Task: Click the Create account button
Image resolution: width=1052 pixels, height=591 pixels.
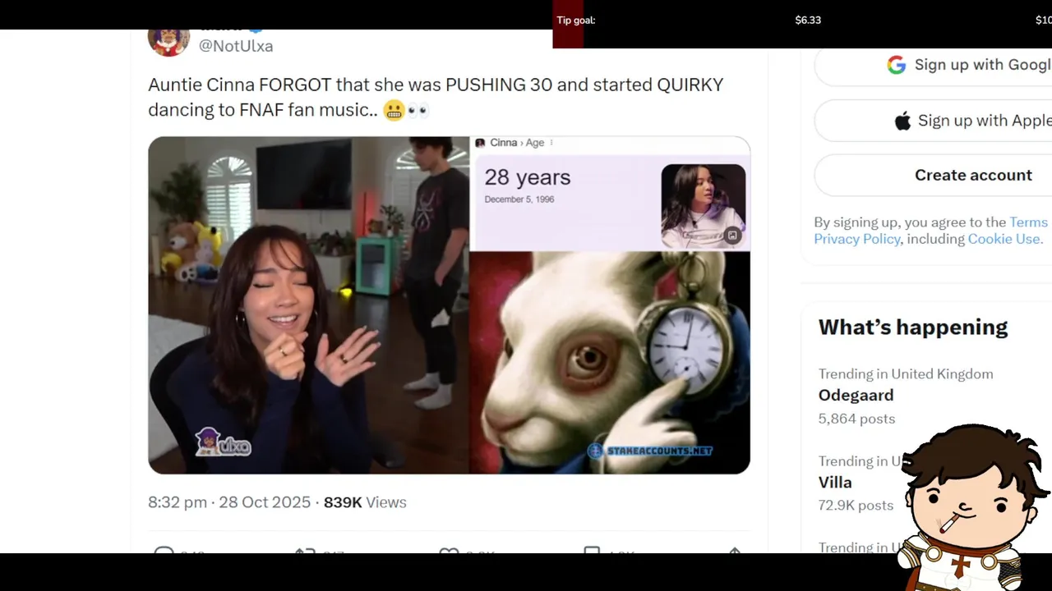Action: (x=933, y=175)
